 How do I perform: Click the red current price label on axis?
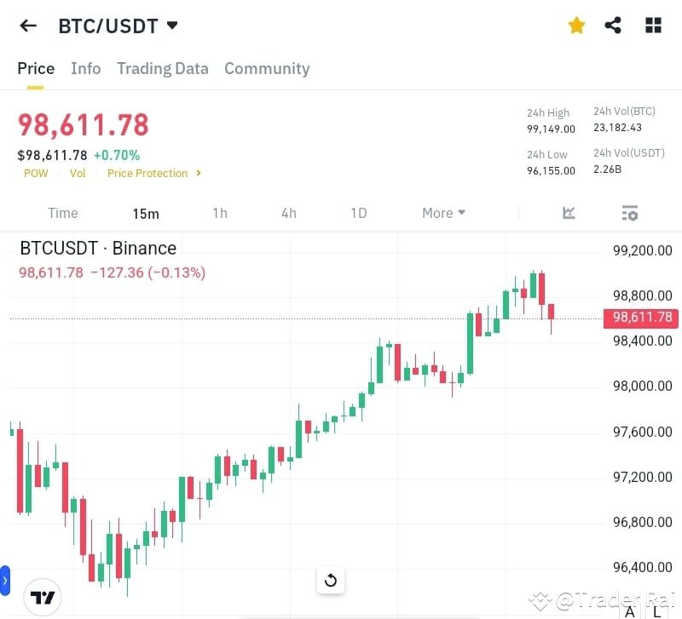pyautogui.click(x=640, y=318)
